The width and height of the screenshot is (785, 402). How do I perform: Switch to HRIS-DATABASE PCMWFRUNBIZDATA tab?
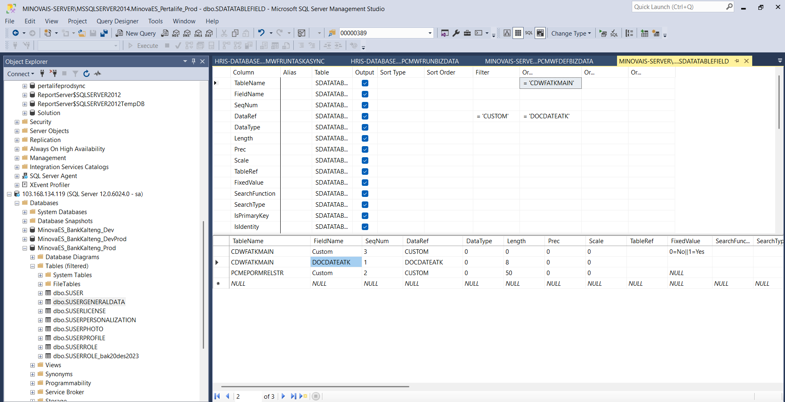404,61
